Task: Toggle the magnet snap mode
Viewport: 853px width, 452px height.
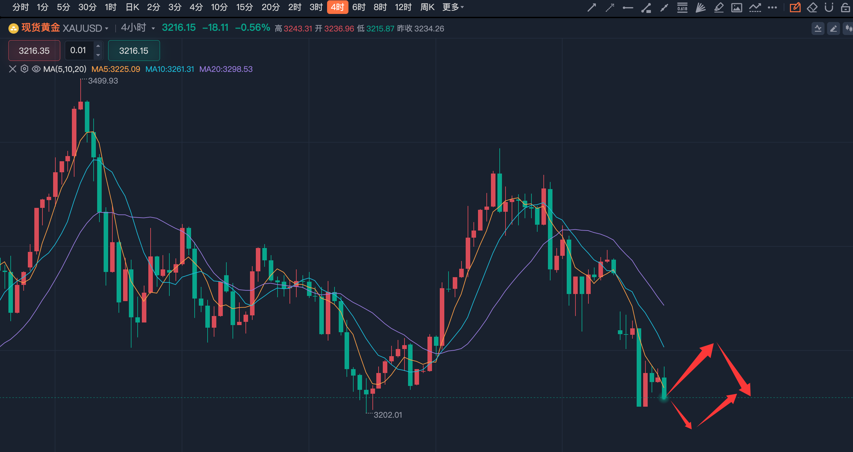Action: [x=829, y=7]
